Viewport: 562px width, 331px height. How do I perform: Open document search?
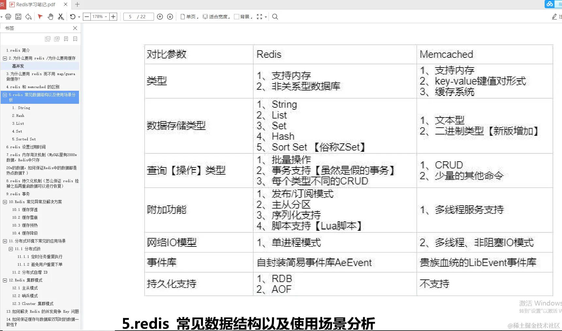275,17
